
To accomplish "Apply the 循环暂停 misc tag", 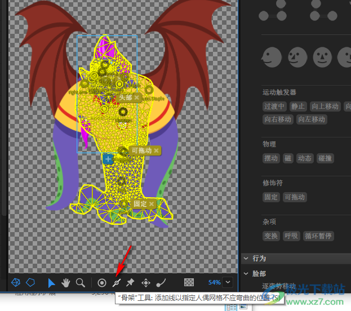I will coord(318,236).
